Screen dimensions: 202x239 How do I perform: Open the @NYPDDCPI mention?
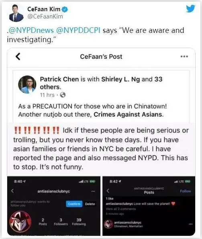point(78,30)
